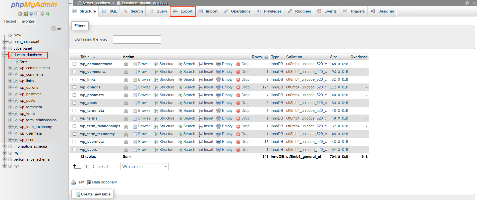
Task: Click favorite star for wp_options table
Action: pyautogui.click(x=126, y=87)
